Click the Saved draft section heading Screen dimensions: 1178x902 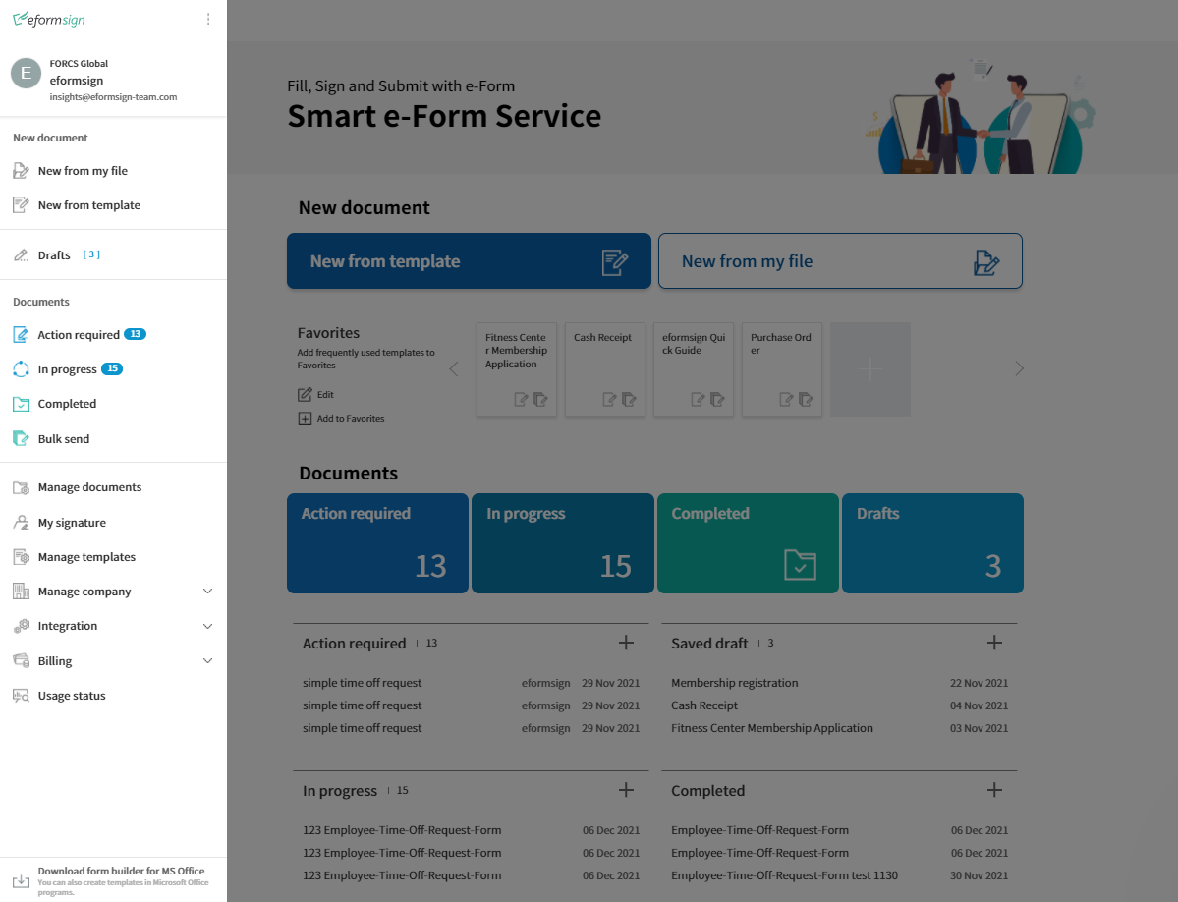(709, 643)
